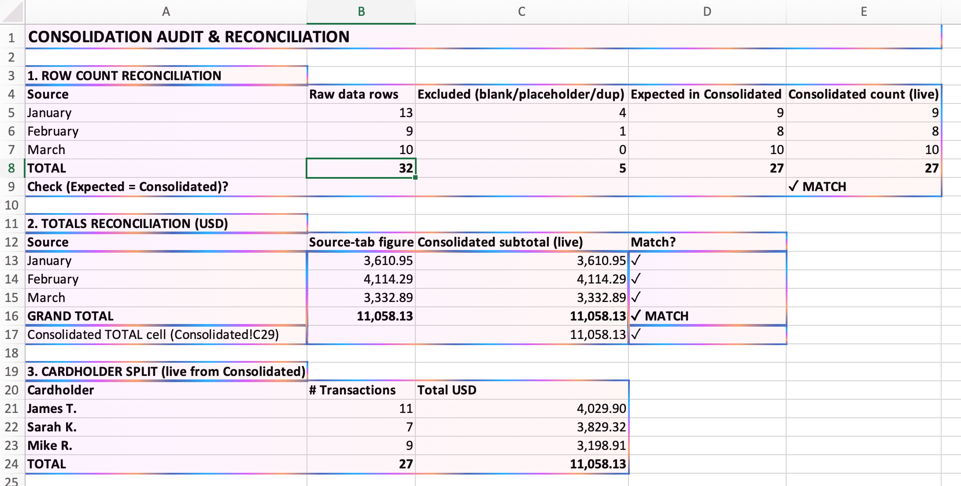Click the February consolidated subtotal 4,114.29
The image size is (961, 486).
coord(521,279)
